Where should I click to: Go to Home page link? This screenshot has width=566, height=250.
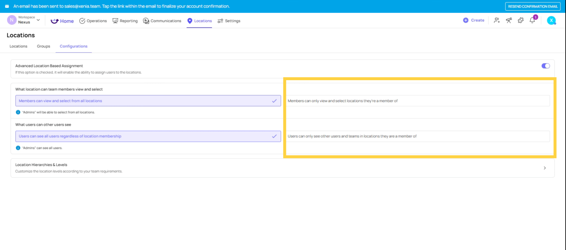[62, 21]
